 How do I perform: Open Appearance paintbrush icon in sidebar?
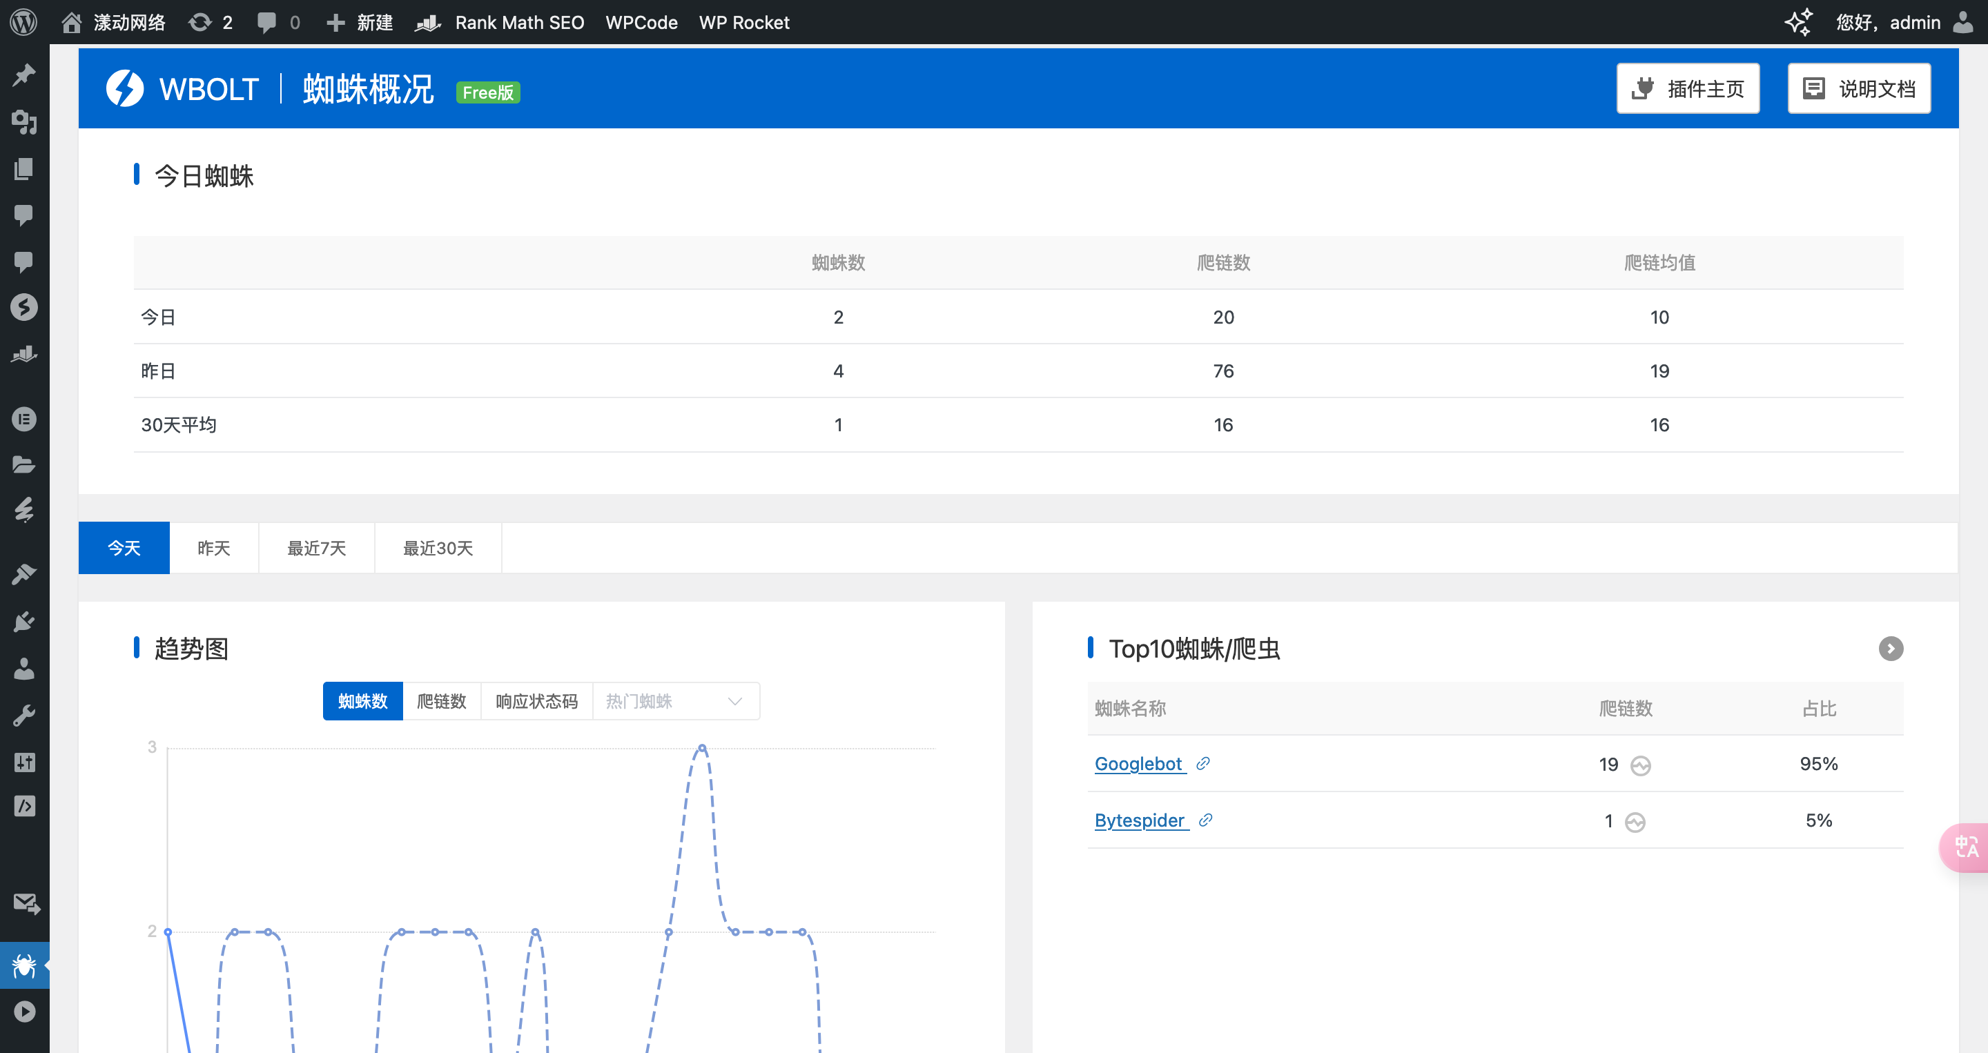[24, 574]
